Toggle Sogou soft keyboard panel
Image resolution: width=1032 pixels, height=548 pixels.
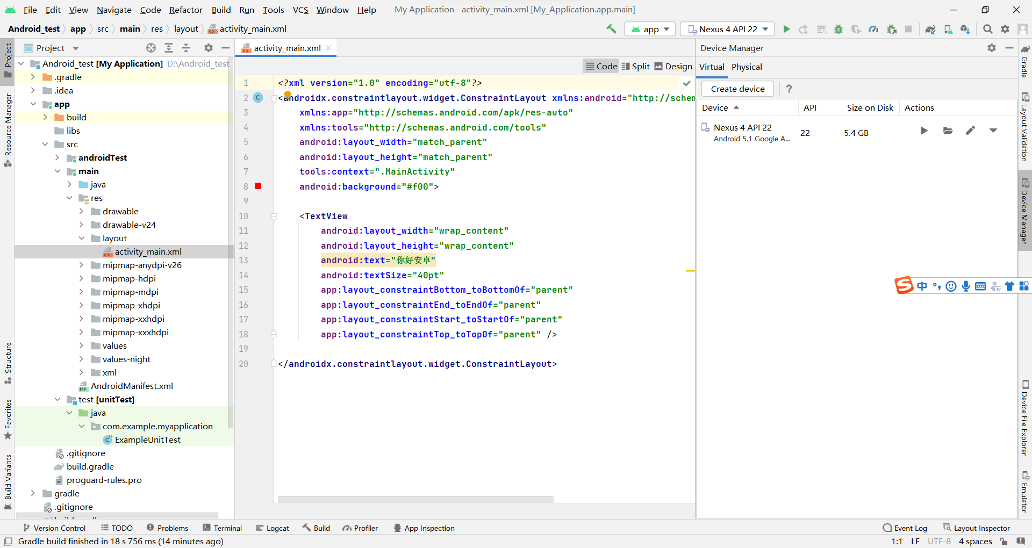click(x=981, y=286)
